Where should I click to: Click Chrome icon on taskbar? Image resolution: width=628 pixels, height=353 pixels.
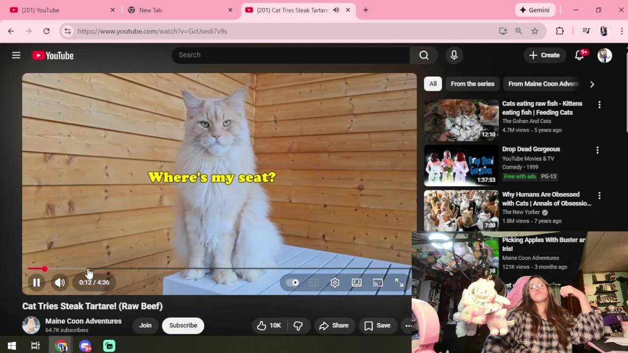pos(61,346)
